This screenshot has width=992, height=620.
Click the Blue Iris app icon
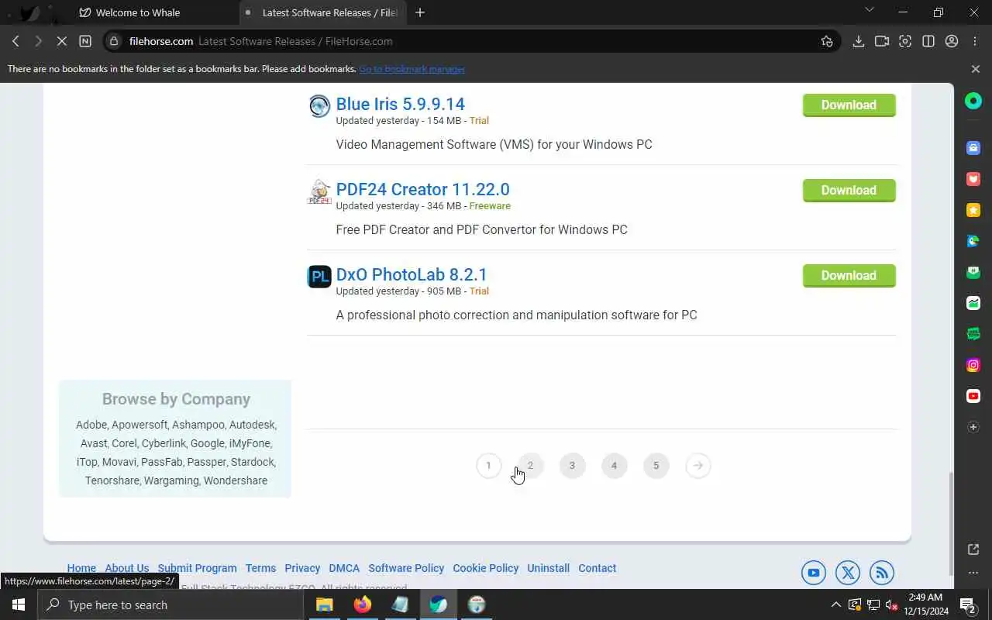pyautogui.click(x=319, y=105)
